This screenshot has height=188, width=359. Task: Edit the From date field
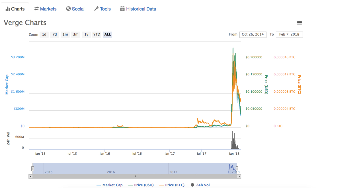[253, 34]
